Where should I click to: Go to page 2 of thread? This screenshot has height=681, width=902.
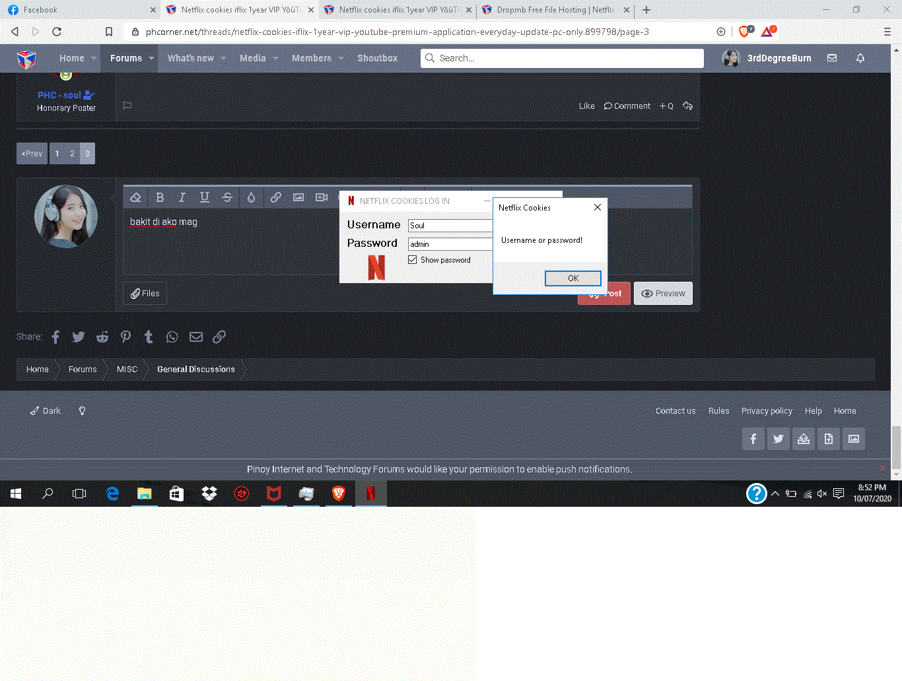coord(72,153)
